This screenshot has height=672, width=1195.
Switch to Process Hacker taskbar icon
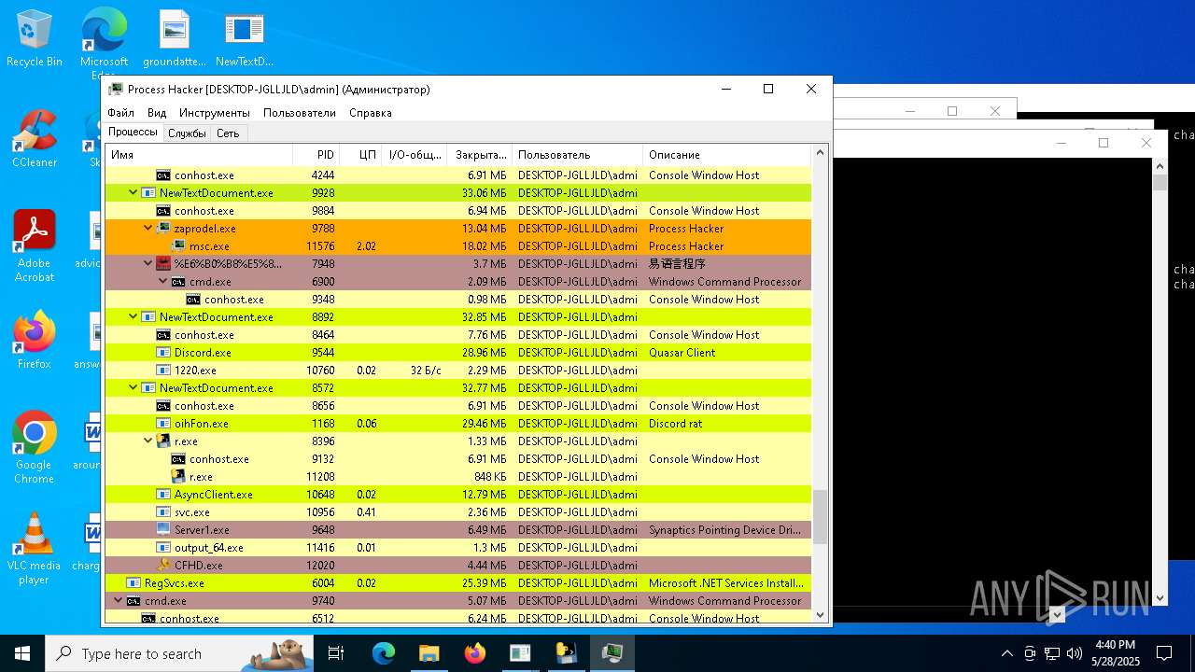(x=612, y=653)
